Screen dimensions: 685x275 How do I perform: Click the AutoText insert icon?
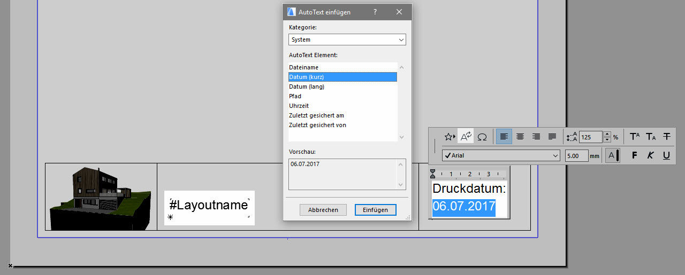point(466,137)
